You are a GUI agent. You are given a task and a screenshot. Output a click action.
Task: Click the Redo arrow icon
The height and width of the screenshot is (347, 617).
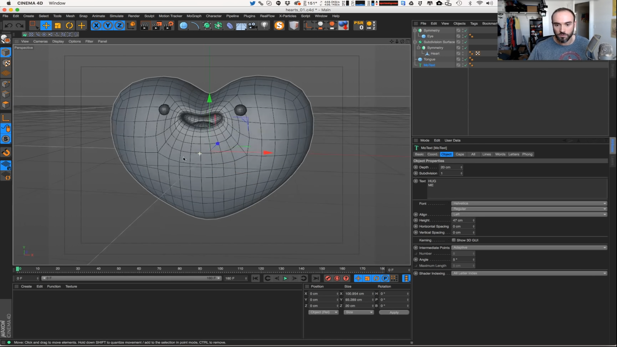coord(20,26)
